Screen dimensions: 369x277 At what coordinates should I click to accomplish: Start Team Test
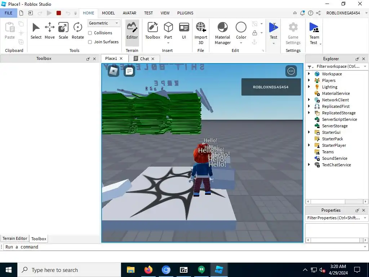314,33
